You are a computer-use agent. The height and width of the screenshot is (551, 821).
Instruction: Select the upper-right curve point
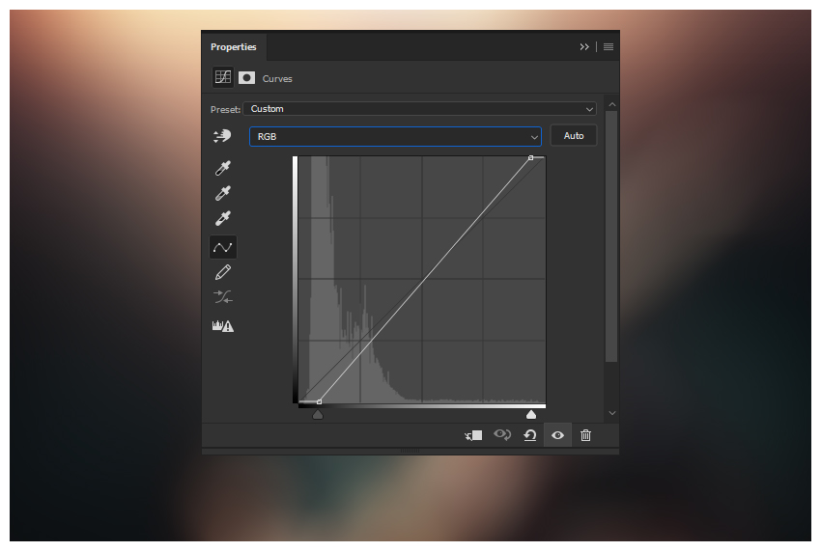530,157
